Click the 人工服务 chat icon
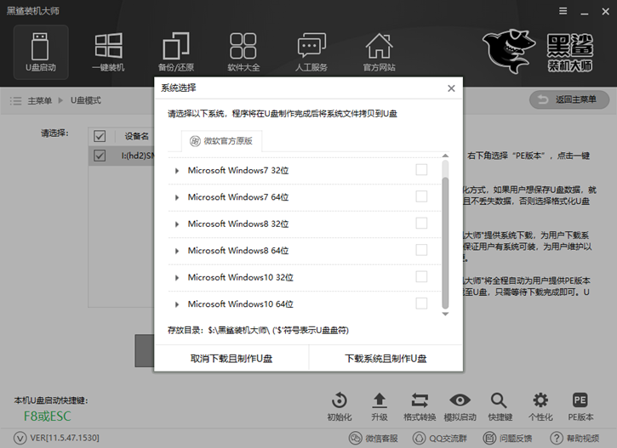Screen dimensions: 617x448 (x=311, y=48)
